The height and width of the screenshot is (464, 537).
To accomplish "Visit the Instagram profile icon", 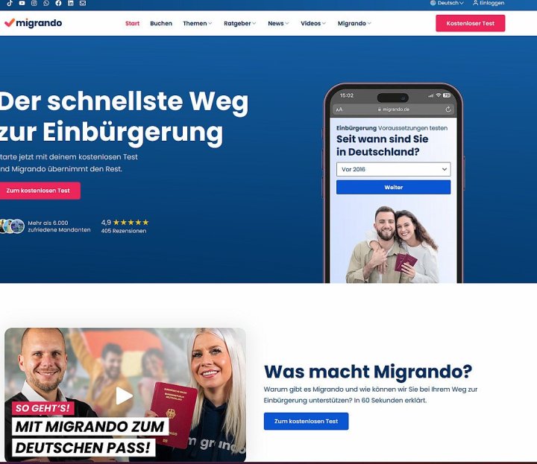I will click(x=34, y=3).
